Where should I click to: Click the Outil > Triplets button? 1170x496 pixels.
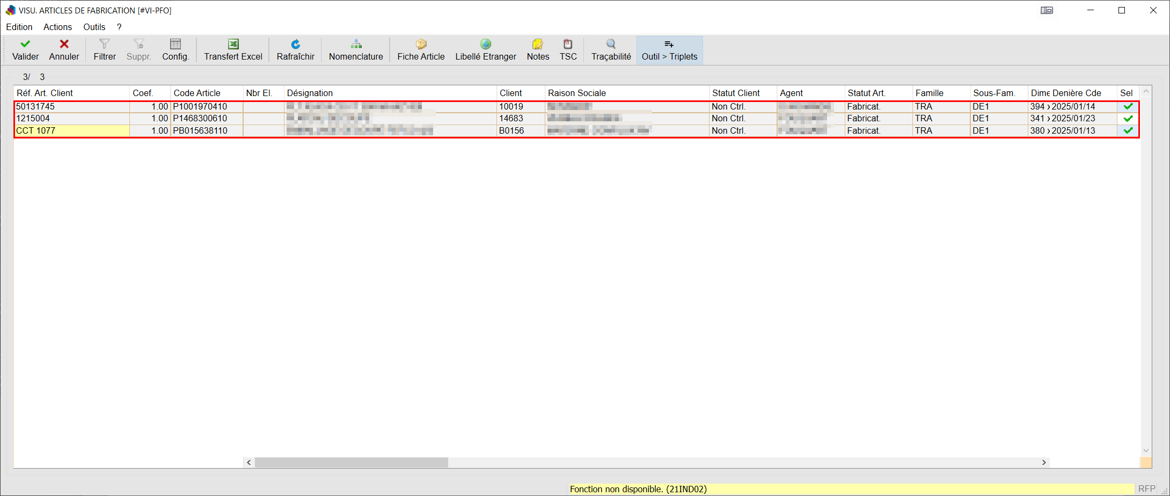point(669,50)
